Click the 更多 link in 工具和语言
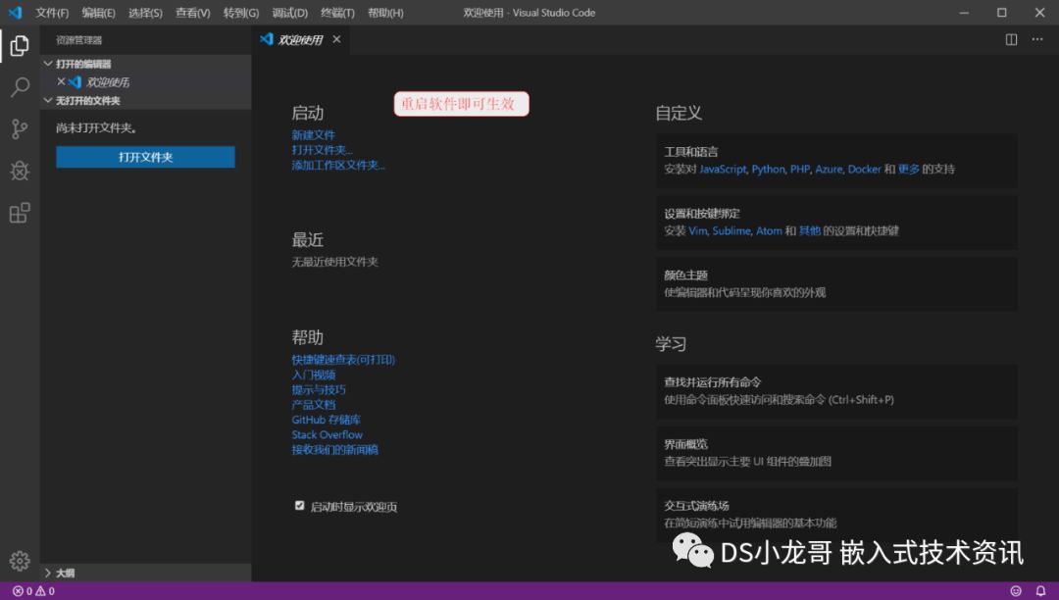This screenshot has height=600, width=1059. coord(908,170)
